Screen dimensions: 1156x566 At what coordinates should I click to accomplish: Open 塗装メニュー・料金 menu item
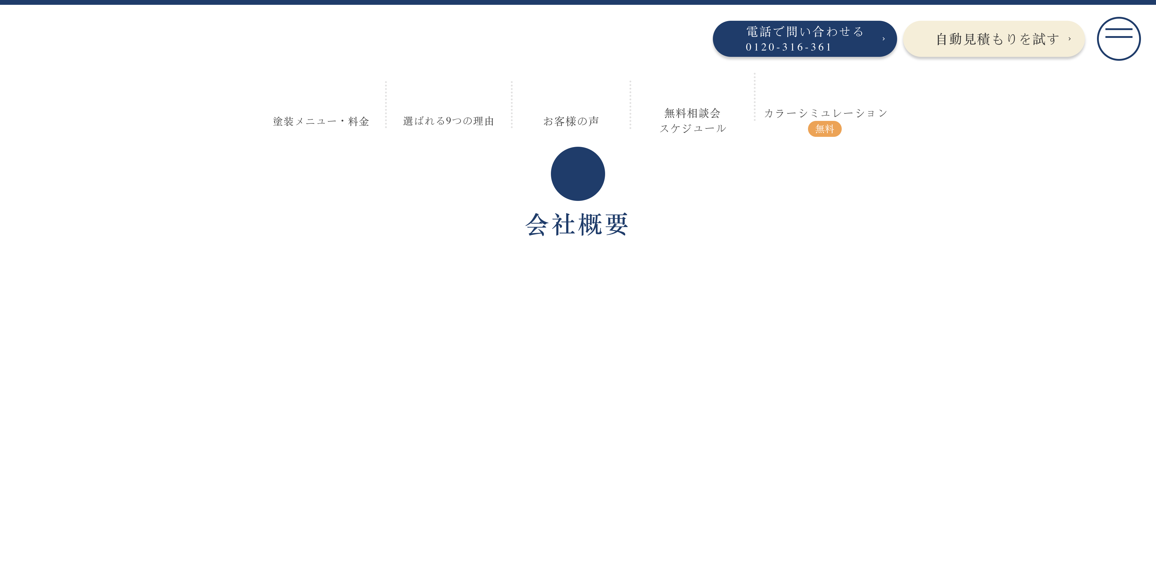321,121
